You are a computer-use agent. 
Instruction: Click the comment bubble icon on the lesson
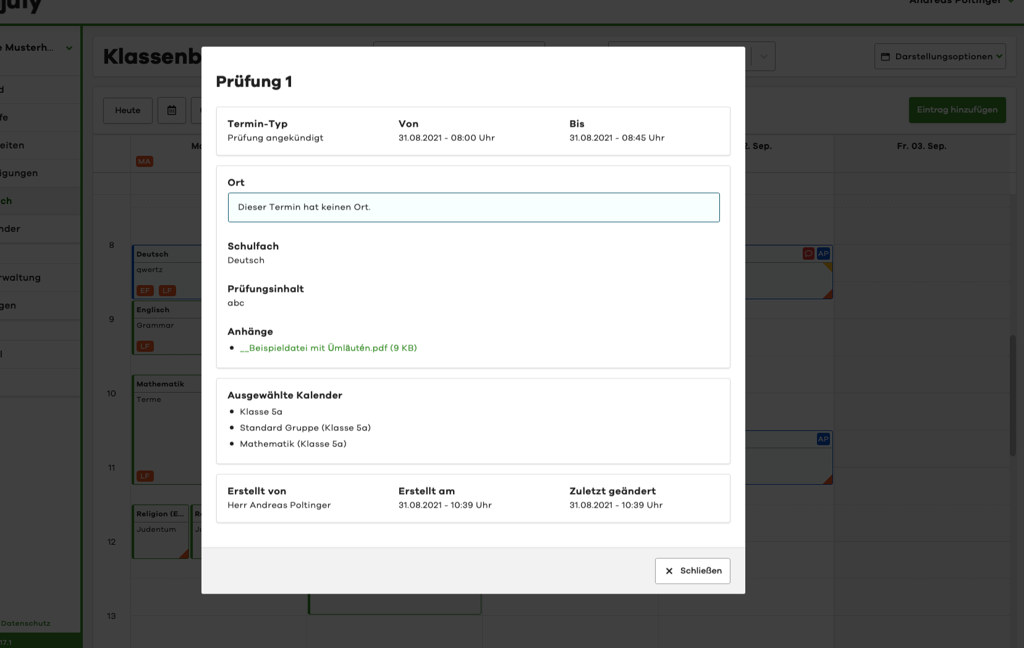808,254
